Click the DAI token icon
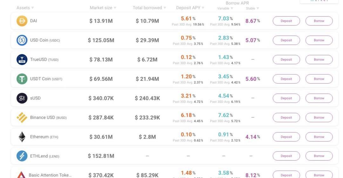This screenshot has width=343, height=178. (x=22, y=21)
